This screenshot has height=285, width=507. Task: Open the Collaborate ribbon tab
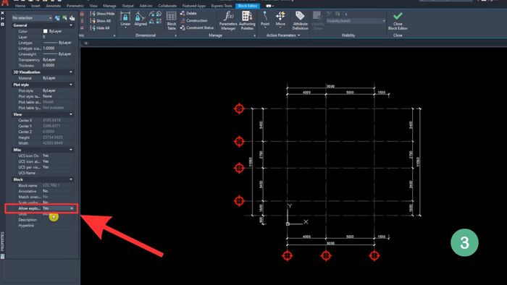point(167,6)
